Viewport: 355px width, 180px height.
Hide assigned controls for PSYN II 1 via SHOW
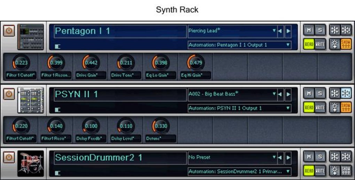pos(346,108)
